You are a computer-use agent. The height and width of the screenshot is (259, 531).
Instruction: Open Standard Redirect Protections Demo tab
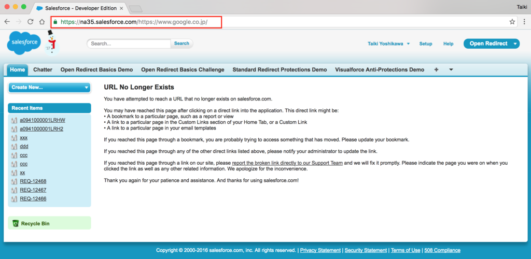tap(280, 69)
